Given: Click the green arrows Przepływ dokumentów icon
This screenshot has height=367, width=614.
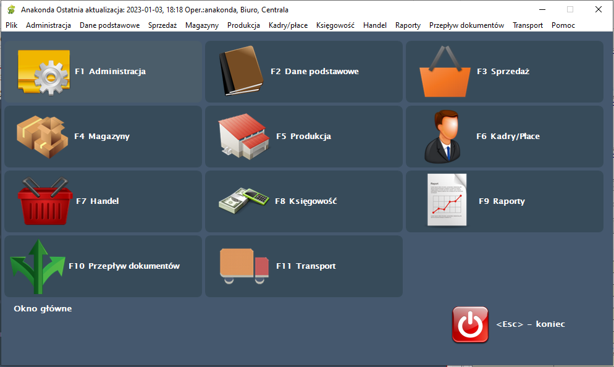Looking at the screenshot, I should click(38, 266).
